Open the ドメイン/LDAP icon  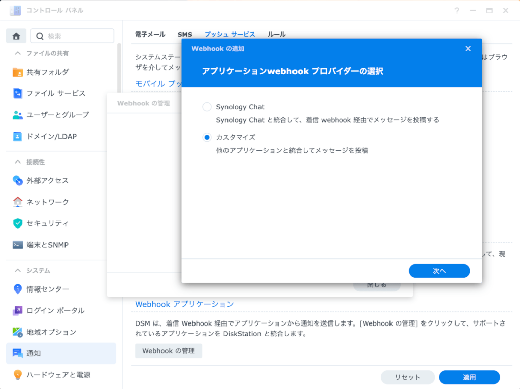pyautogui.click(x=18, y=136)
